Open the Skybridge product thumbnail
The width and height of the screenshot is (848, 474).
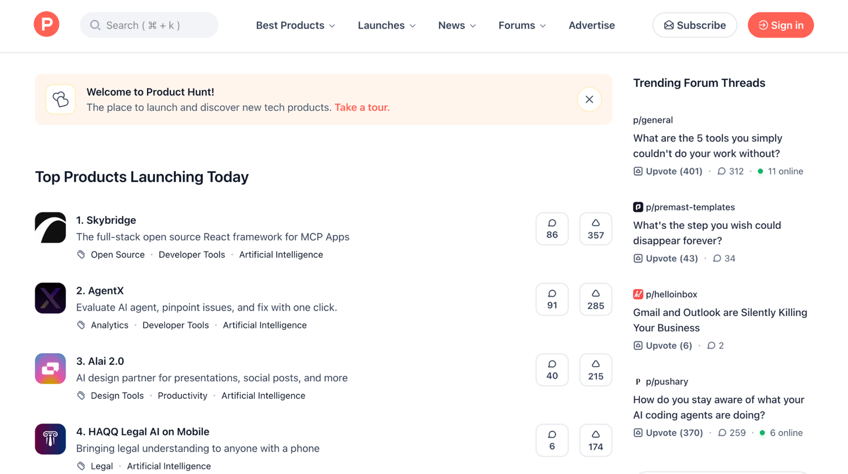pyautogui.click(x=50, y=228)
